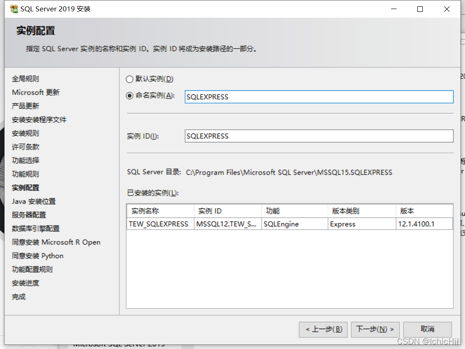This screenshot has height=349, width=465.
Task: Click the MSSQL12.TEW_S... instance ID cell
Action: (228, 224)
